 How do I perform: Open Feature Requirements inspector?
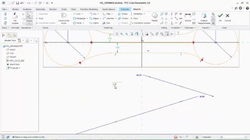click(204, 18)
